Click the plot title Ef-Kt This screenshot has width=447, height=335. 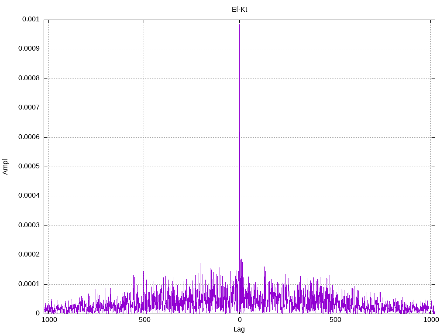tap(239, 9)
